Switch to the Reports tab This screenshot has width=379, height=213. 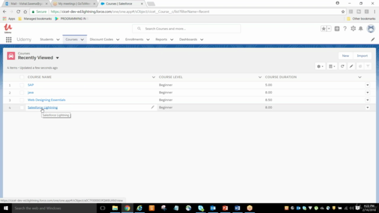[x=161, y=40]
